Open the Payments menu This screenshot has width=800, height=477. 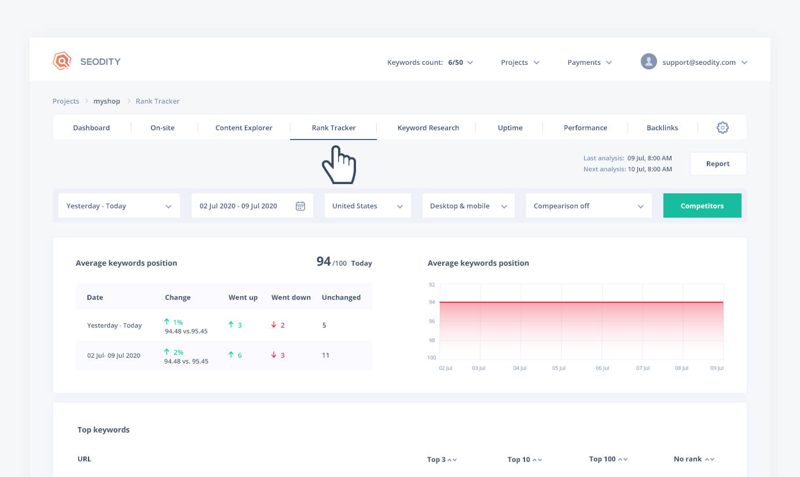point(589,63)
